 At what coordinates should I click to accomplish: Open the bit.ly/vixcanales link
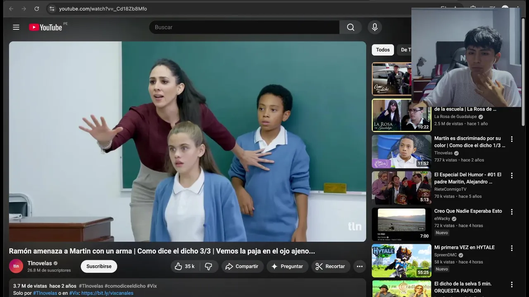pos(107,293)
